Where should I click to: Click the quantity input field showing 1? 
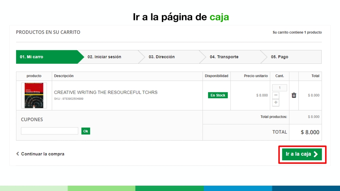[279, 88]
